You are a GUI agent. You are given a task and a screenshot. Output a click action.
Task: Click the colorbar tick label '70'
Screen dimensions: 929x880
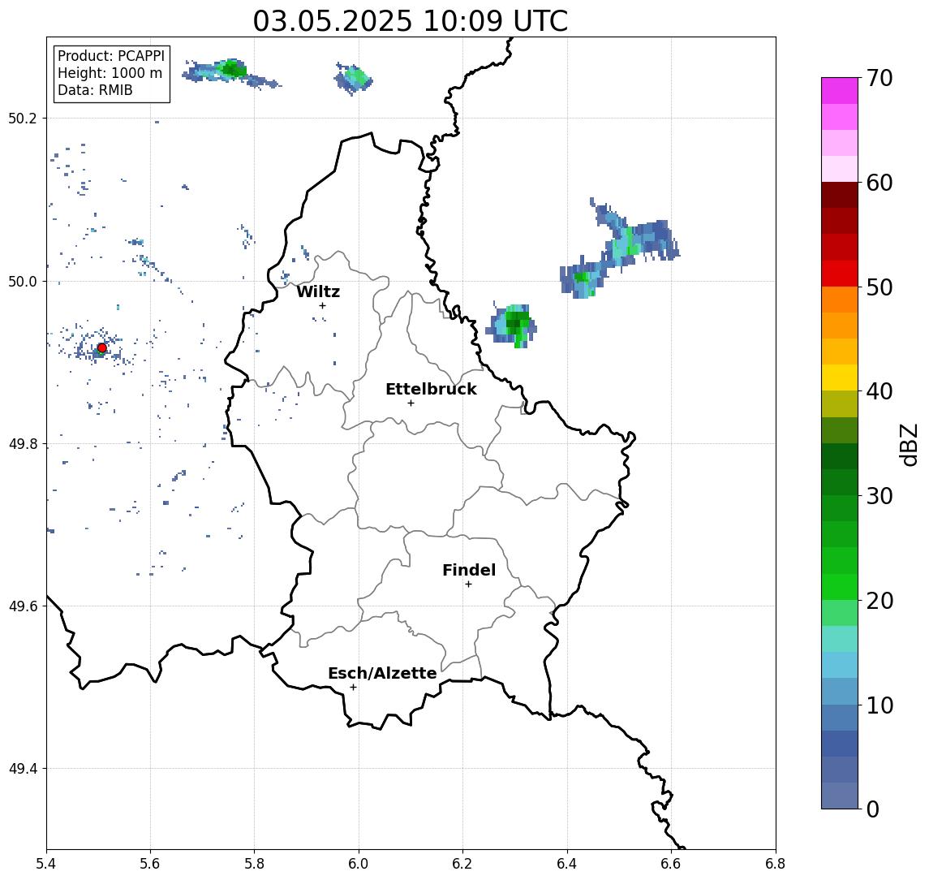pyautogui.click(x=880, y=78)
